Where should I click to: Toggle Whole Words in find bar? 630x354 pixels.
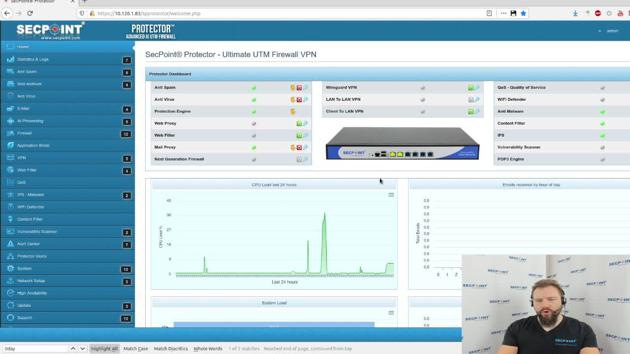208,349
